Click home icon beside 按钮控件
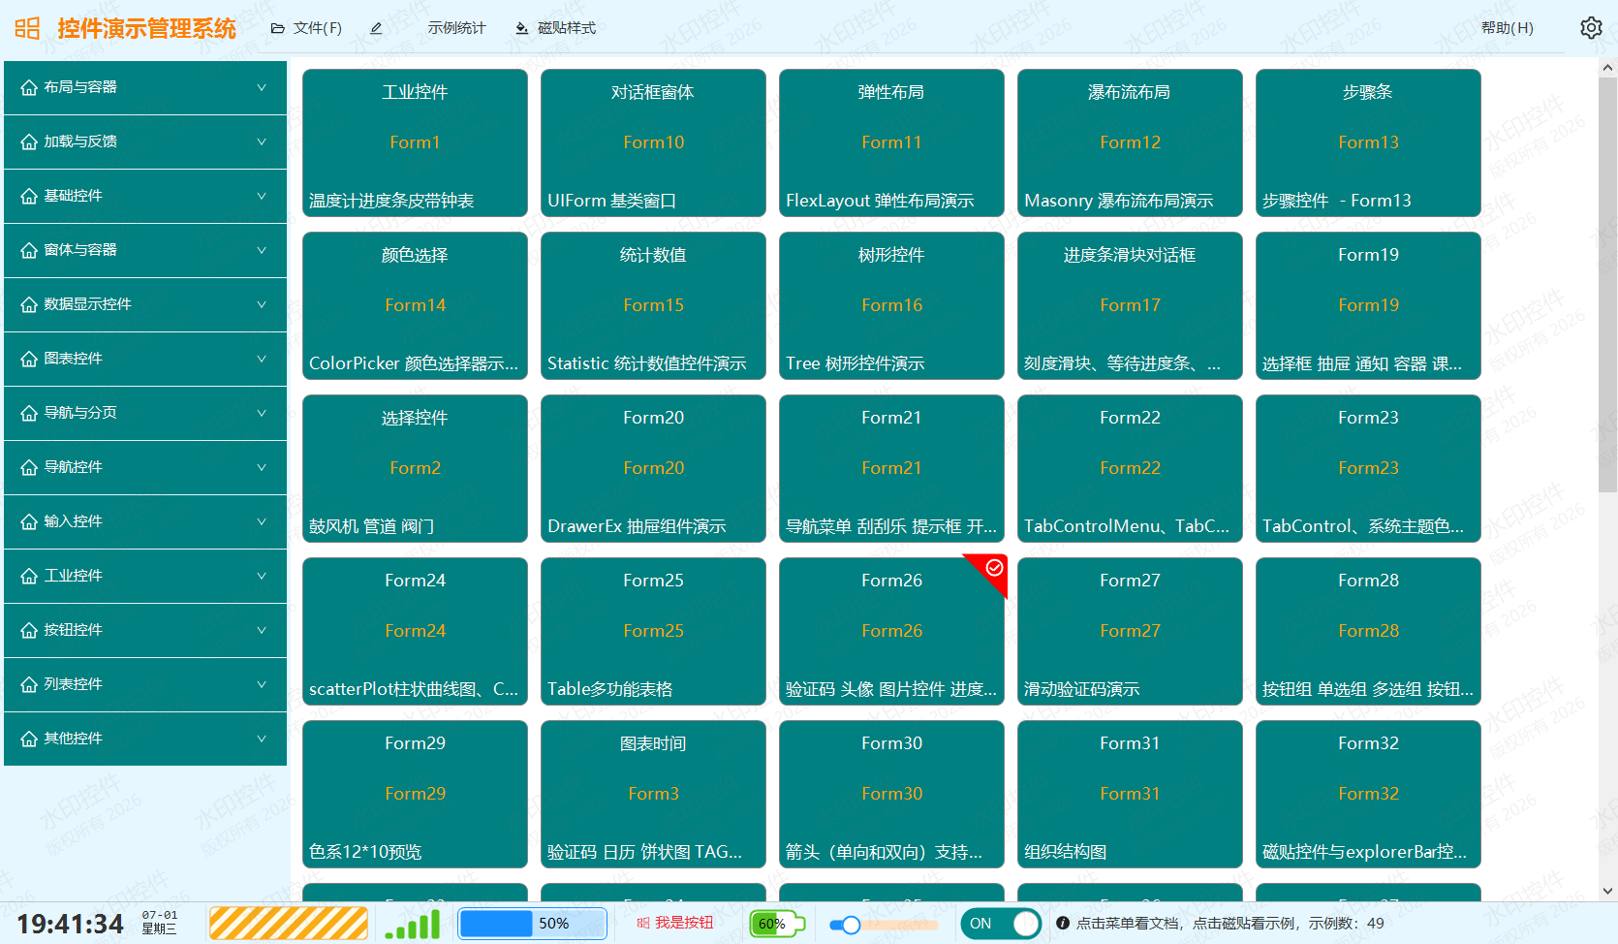Viewport: 1618px width, 944px height. (29, 630)
